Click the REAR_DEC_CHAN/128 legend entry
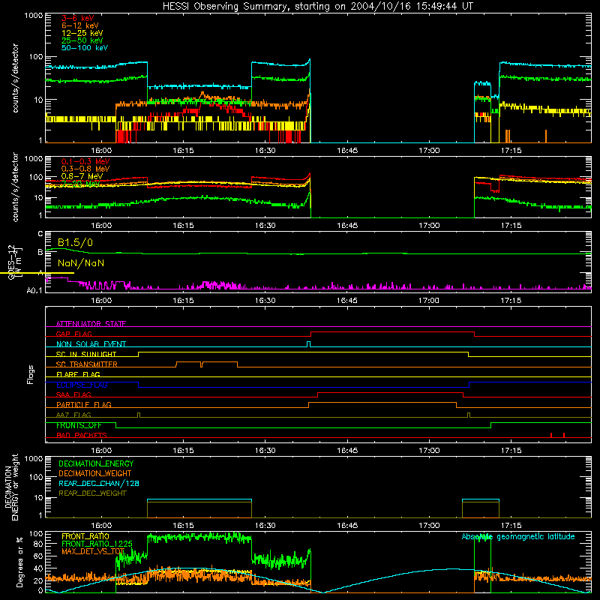This screenshot has width=600, height=600. pyautogui.click(x=99, y=483)
